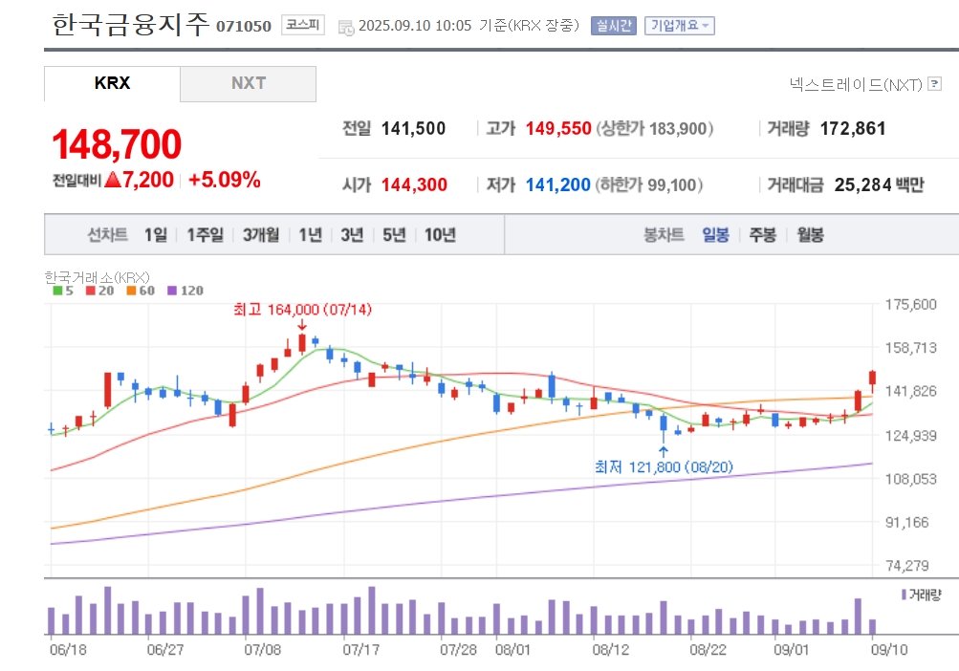This screenshot has width=959, height=671.
Task: Click the red 20-day moving average legend
Action: (x=99, y=291)
